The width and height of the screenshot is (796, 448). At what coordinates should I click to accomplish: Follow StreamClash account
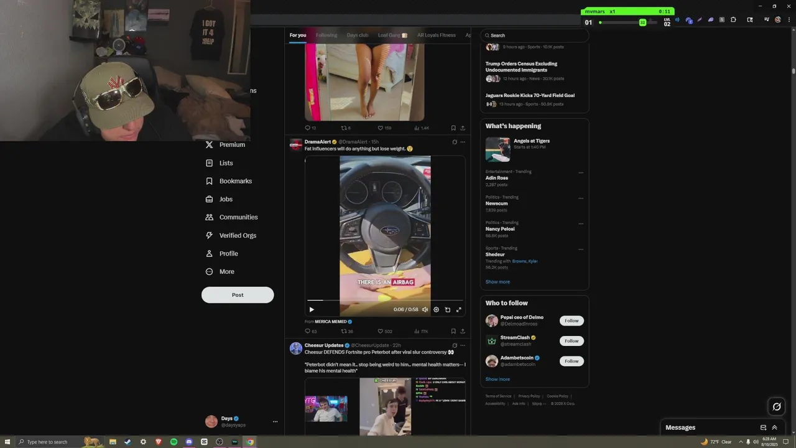[x=572, y=341]
